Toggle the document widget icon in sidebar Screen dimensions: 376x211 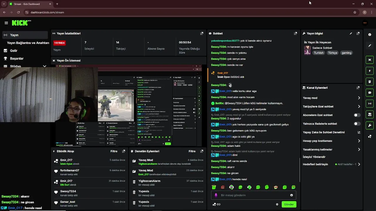tap(370, 81)
